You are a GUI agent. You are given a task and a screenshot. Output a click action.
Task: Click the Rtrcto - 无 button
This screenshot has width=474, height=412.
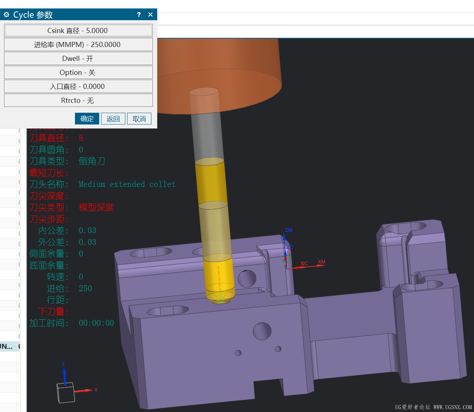78,100
